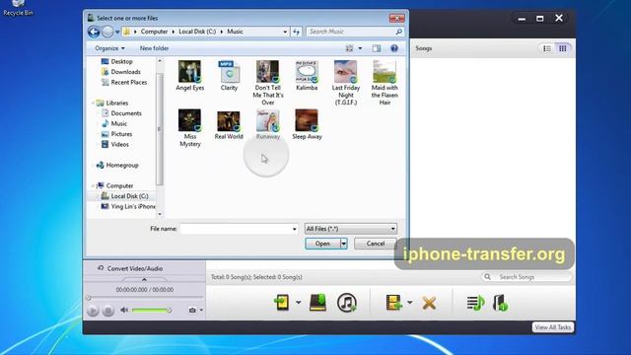Open the view options dropdown arrow

tap(360, 48)
